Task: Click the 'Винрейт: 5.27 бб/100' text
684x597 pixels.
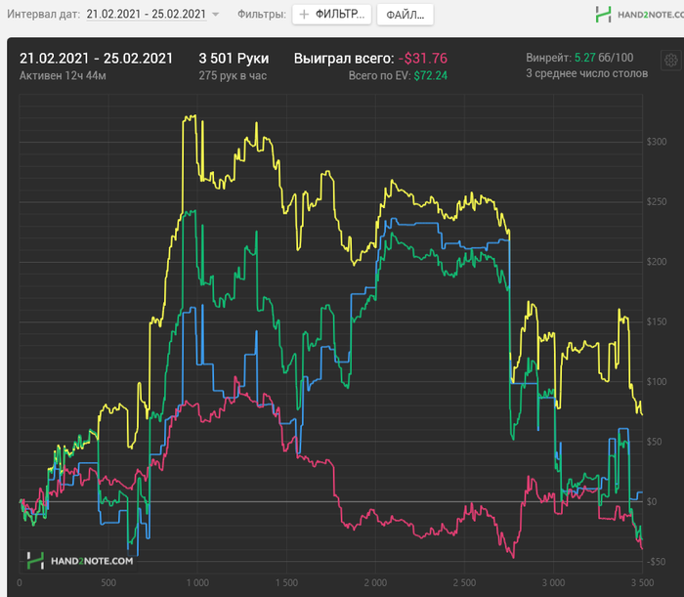Action: point(579,58)
